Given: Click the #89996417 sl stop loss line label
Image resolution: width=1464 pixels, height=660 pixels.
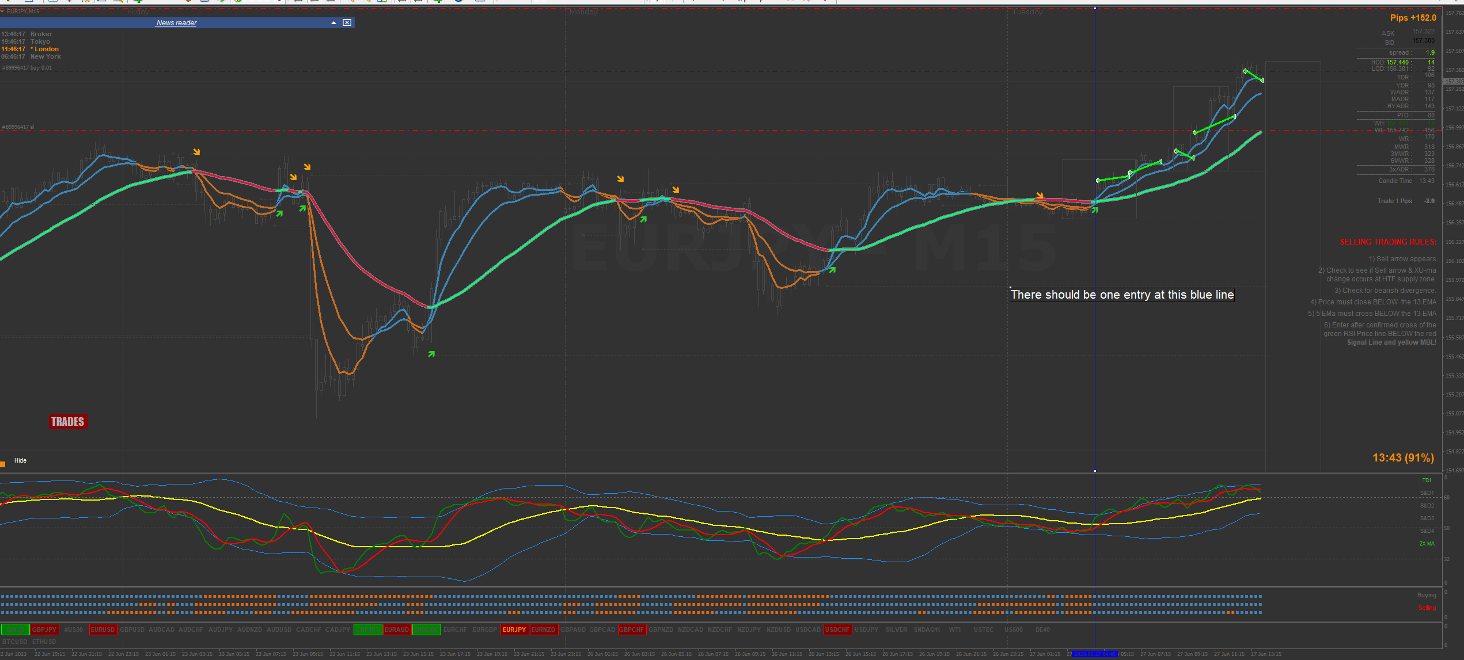Looking at the screenshot, I should click(18, 127).
